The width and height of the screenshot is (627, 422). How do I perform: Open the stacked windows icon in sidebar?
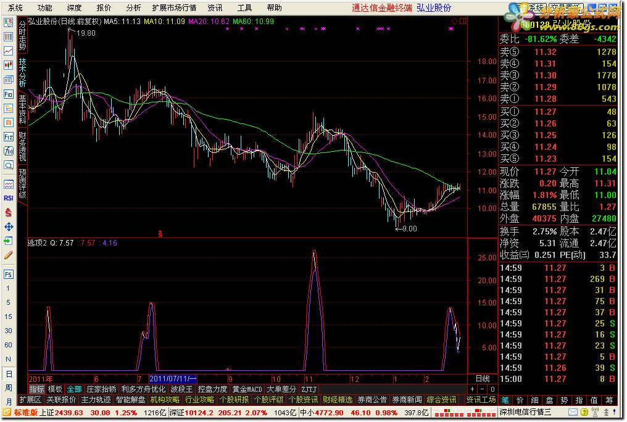[x=8, y=80]
